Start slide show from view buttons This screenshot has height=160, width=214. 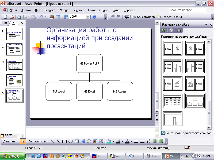(11, 136)
